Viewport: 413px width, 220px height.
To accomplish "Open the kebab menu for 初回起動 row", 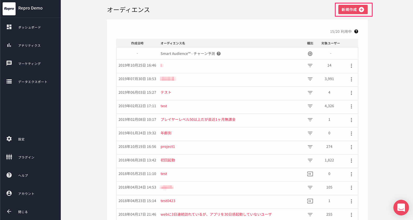I will (x=351, y=161).
